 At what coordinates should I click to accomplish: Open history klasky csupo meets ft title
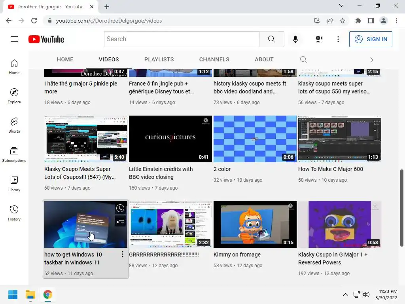250,87
